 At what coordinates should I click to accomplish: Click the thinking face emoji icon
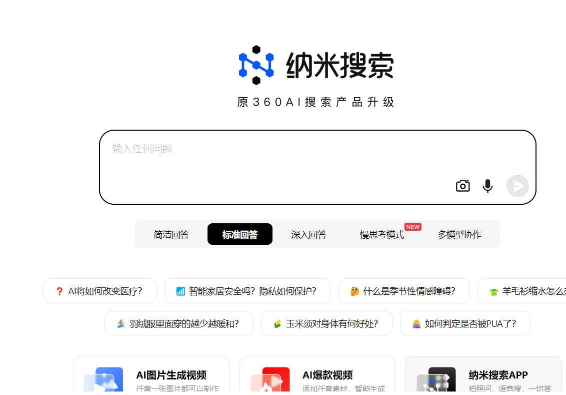coord(355,291)
